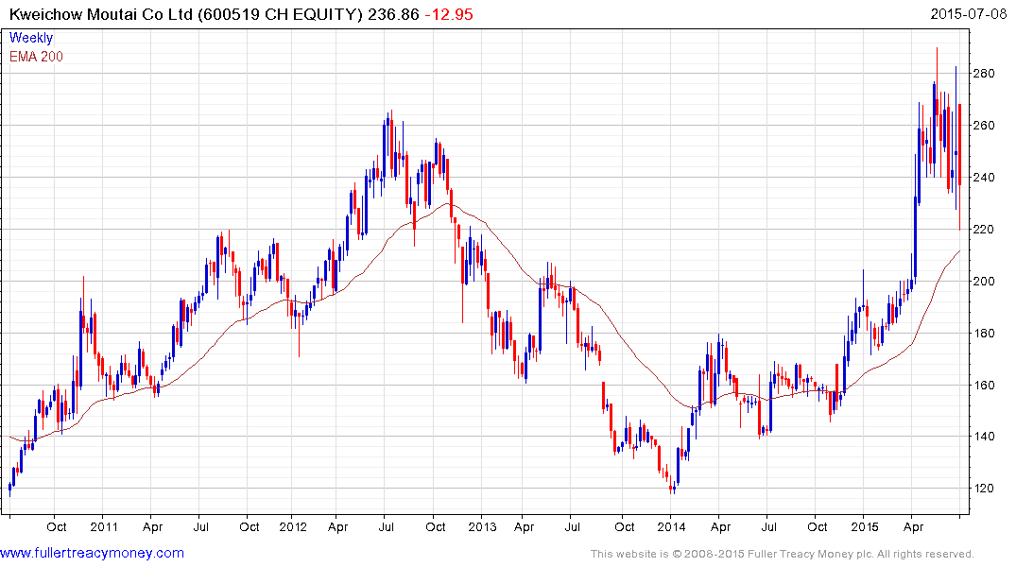Click the chart date 2015-07-08

[x=968, y=14]
